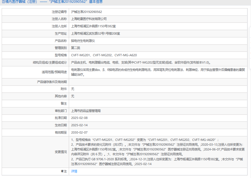Select the structure text starting 产品由主机
The image size is (251, 178).
coord(141,62)
